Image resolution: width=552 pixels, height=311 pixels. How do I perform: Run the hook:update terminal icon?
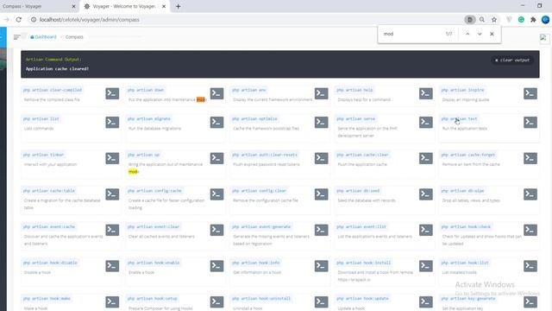(x=426, y=301)
